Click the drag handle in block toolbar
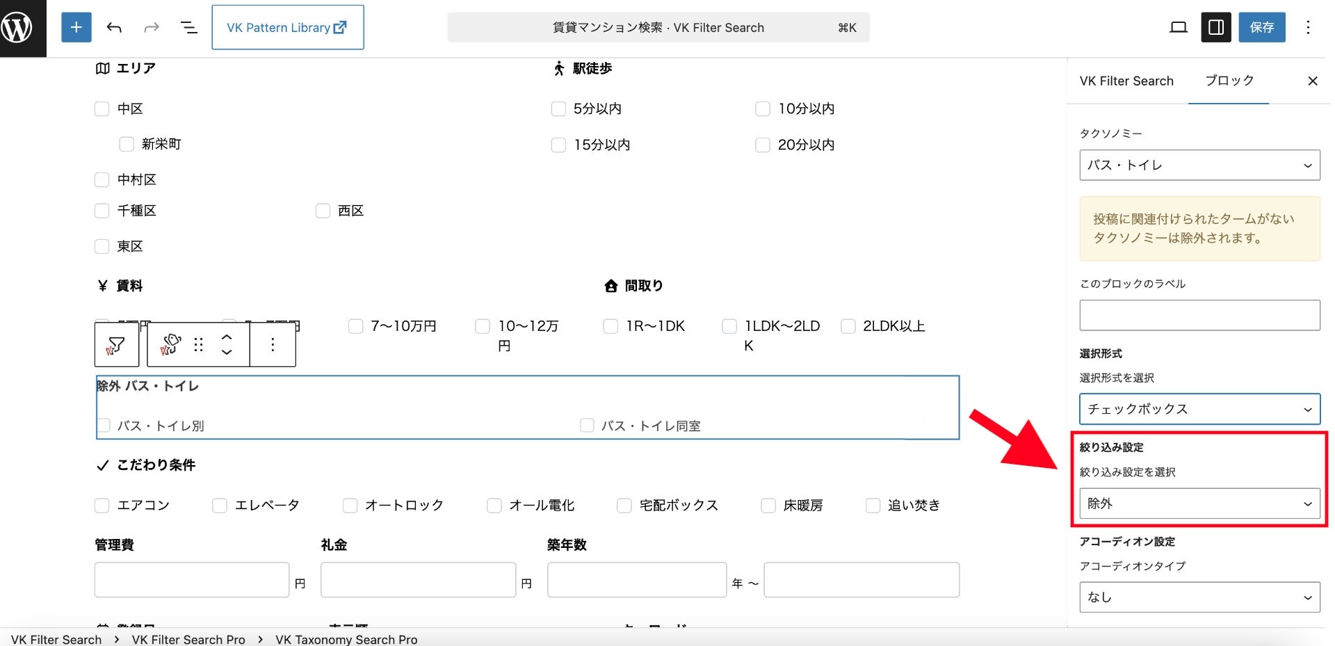Viewport: 1335px width, 646px height. pos(198,344)
